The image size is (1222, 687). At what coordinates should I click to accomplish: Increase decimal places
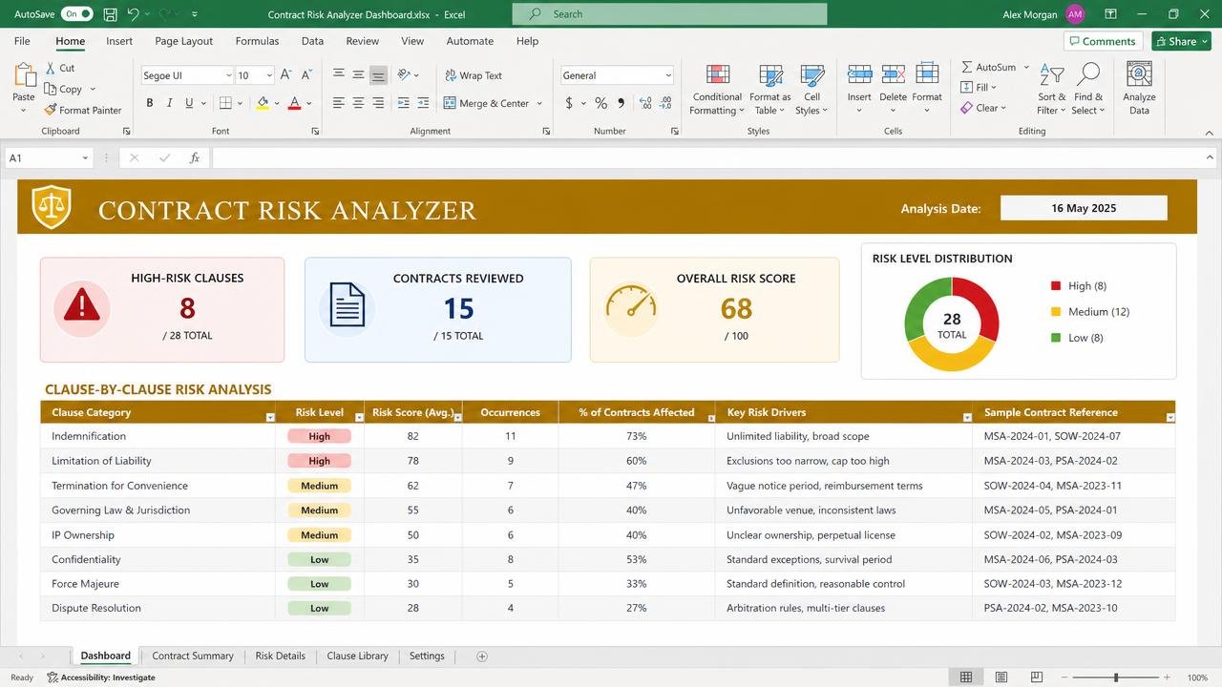click(645, 103)
